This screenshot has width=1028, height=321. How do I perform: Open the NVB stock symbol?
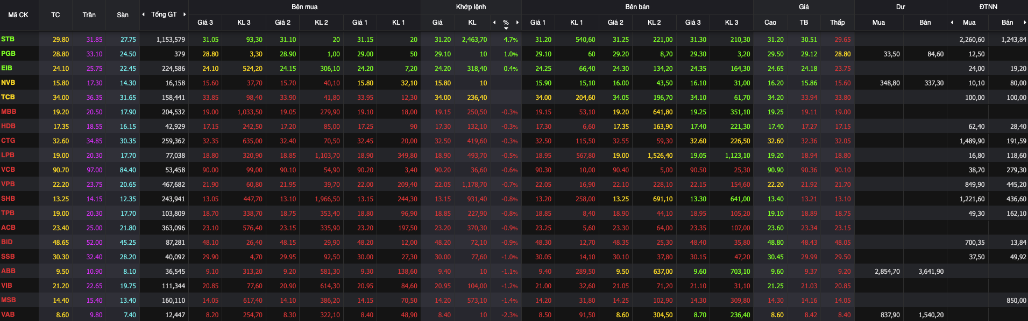[x=8, y=83]
